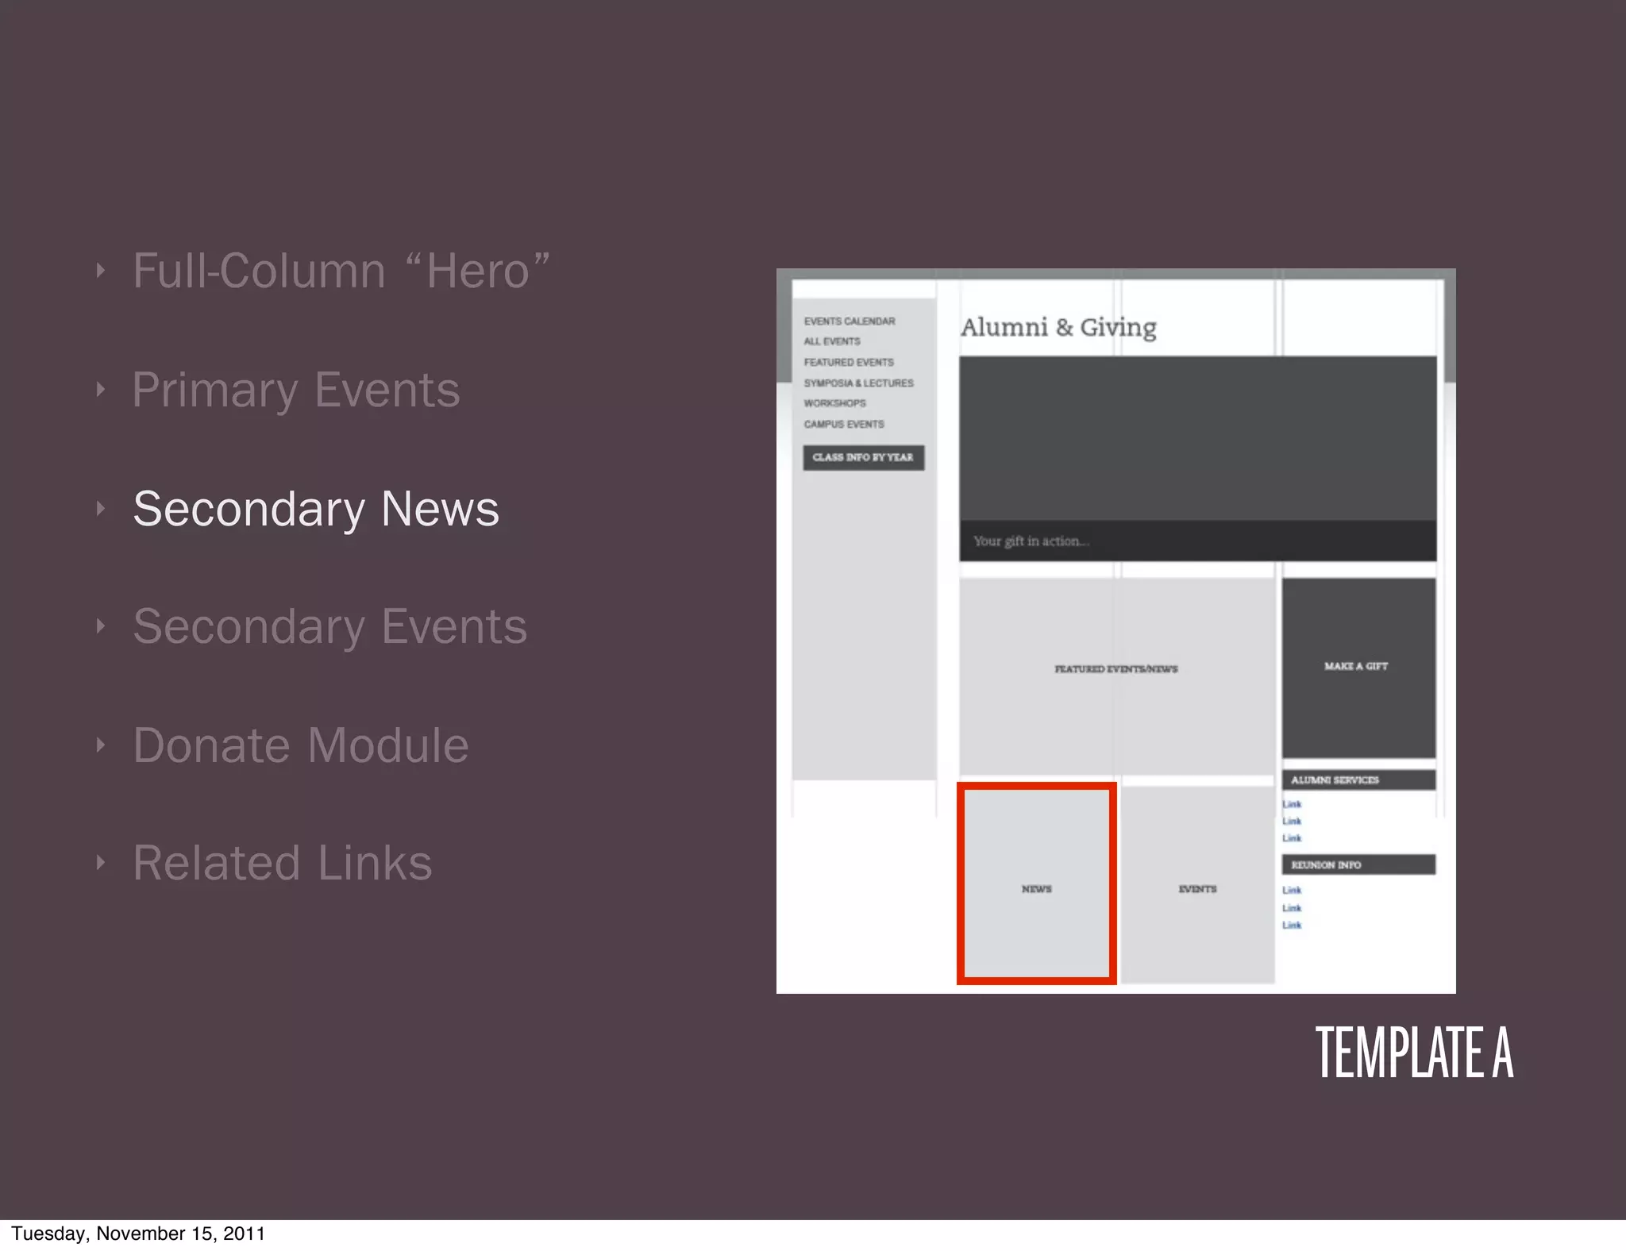Image resolution: width=1626 pixels, height=1251 pixels.
Task: Click the Full-Column "Hero" bullet text
Action: 341,271
